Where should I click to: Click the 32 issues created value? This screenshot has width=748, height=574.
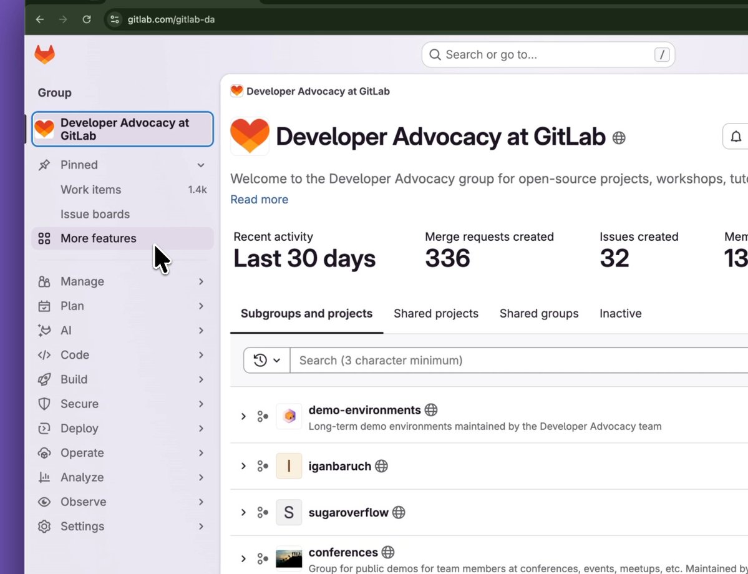tap(614, 258)
